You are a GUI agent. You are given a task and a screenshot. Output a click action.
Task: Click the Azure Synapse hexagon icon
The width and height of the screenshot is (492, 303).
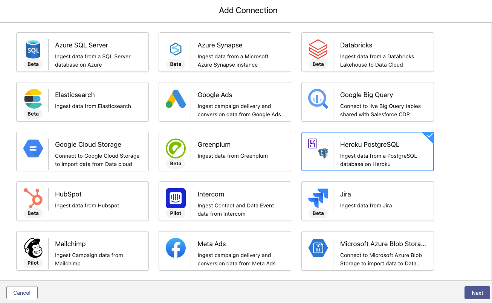[176, 49]
